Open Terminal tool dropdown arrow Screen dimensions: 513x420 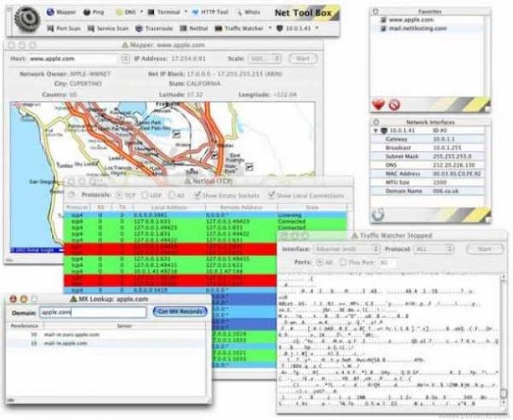pos(186,12)
